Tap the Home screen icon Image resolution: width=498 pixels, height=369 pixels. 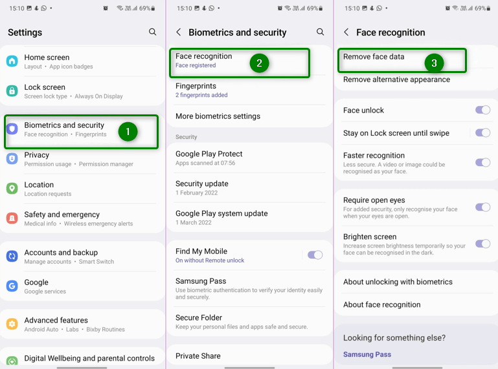12,61
